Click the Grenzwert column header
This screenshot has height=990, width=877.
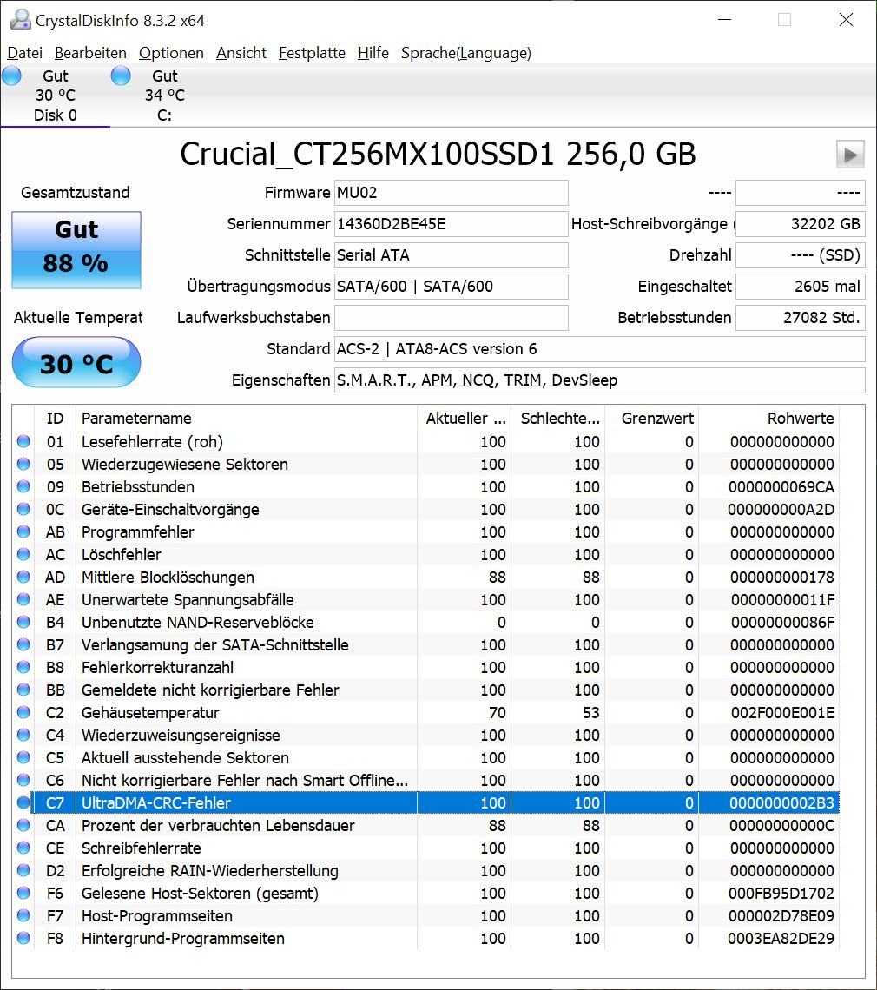(x=651, y=418)
